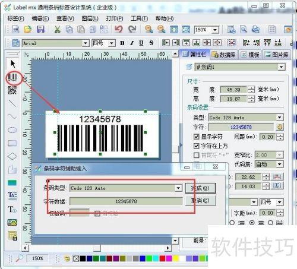
Task: Click the 字符数据 input field
Action: (x=126, y=201)
